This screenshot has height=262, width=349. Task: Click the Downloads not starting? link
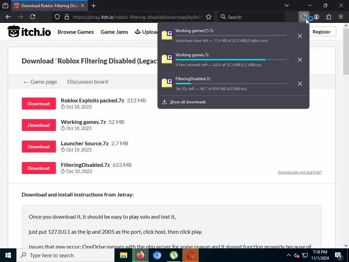300,172
